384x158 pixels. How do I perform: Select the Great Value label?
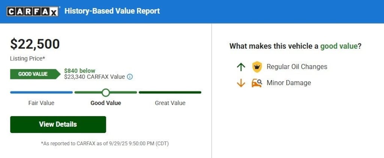pyautogui.click(x=170, y=103)
